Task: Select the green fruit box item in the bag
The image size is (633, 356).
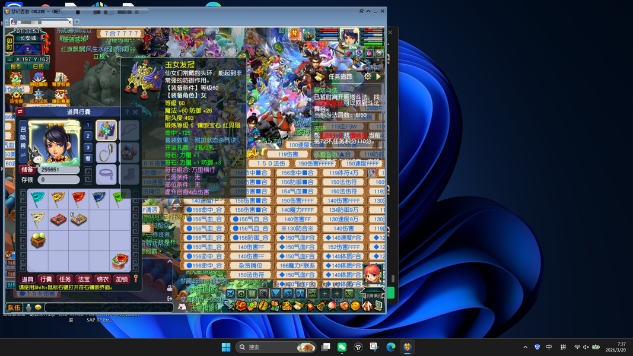Action: [x=37, y=240]
